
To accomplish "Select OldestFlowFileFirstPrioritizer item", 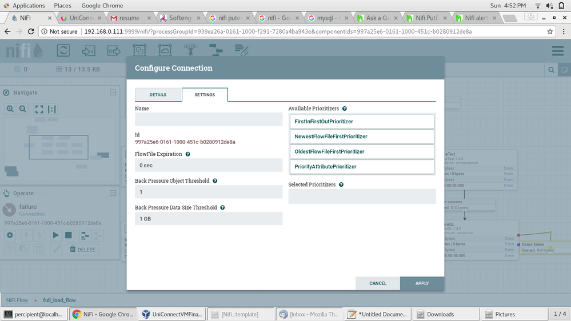I will click(x=362, y=151).
